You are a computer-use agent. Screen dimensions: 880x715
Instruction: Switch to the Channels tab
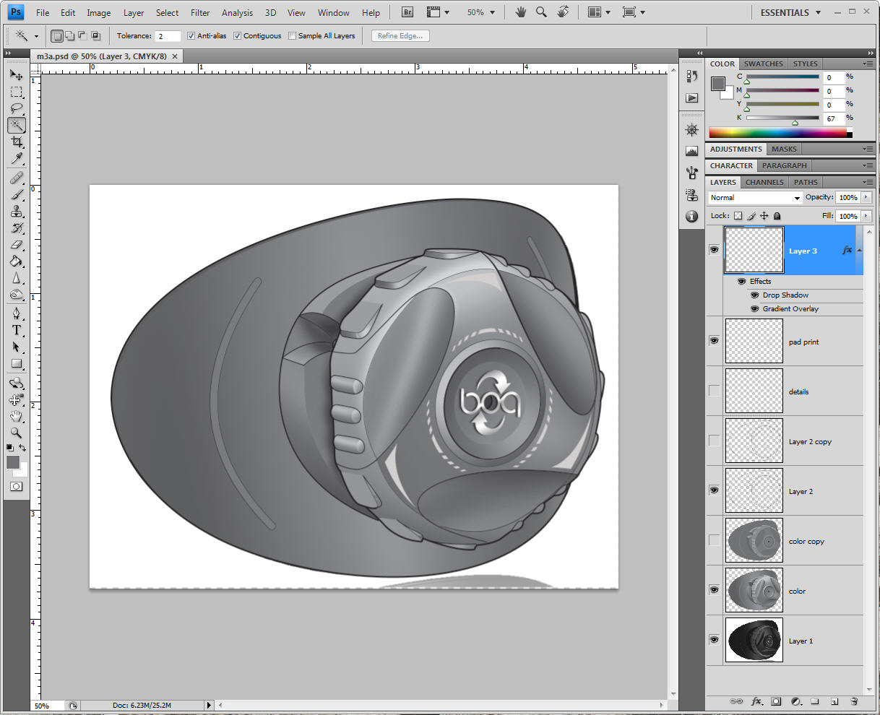pos(764,183)
